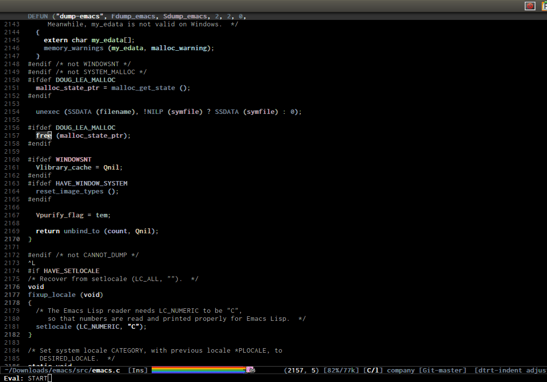Click the return unbind_to statement
Viewport: 547px width, 382px height.
tap(97, 231)
